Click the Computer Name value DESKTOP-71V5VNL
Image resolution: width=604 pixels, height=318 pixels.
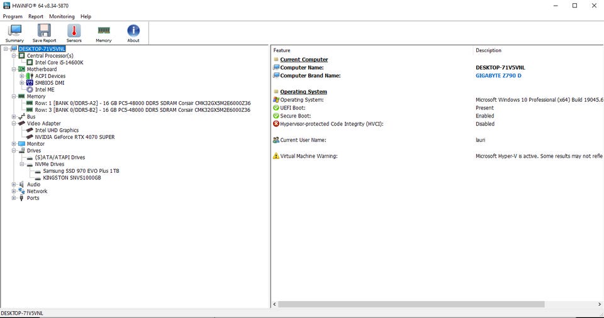tap(500, 68)
